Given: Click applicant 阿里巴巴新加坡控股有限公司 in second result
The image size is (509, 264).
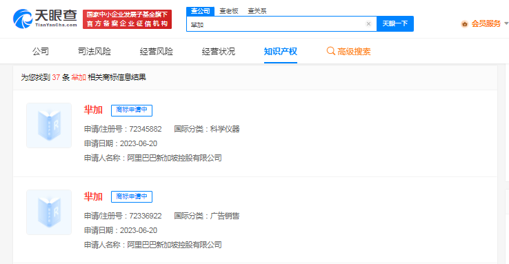Looking at the screenshot, I should [x=174, y=245].
